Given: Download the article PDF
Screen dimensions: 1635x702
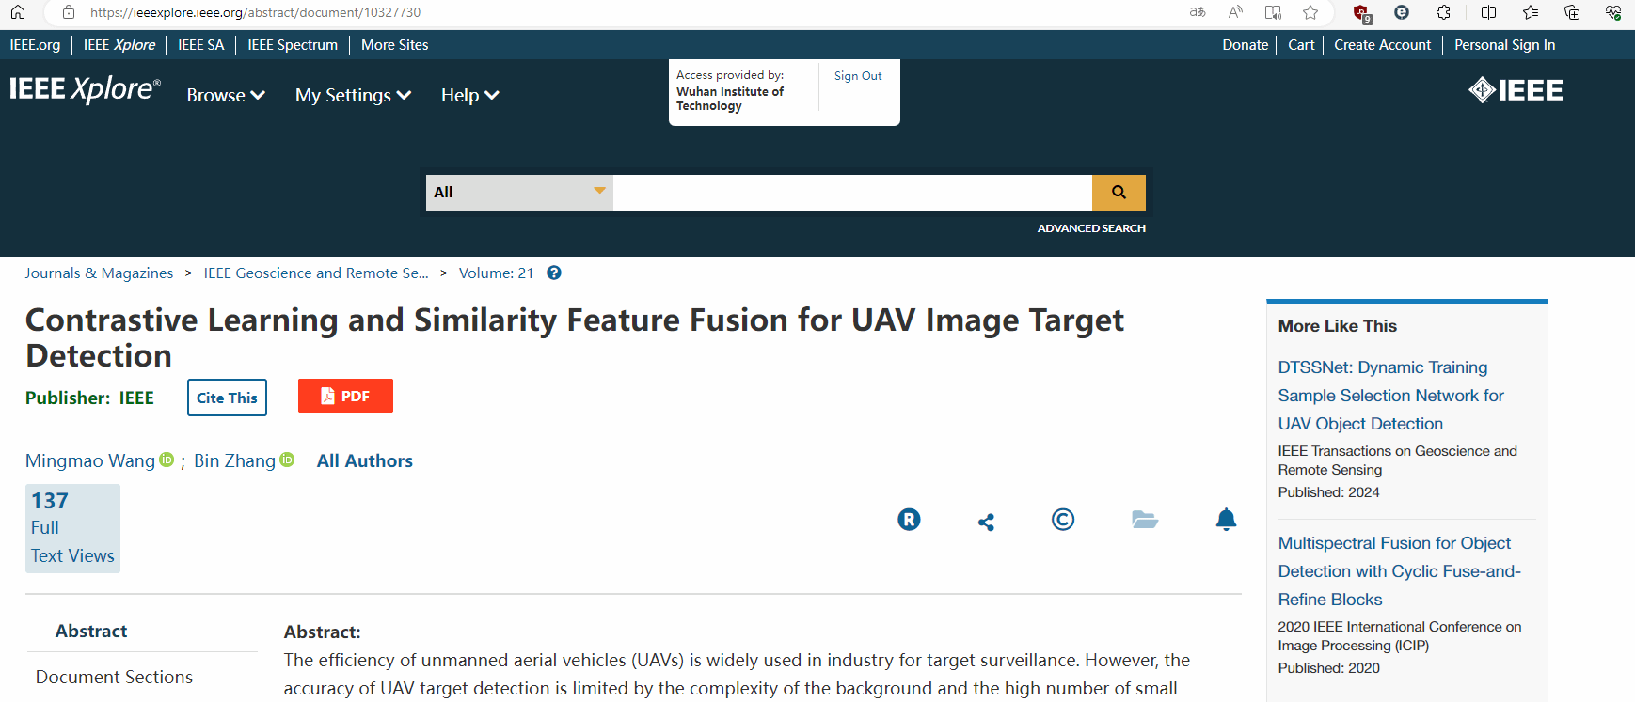Looking at the screenshot, I should tap(345, 397).
